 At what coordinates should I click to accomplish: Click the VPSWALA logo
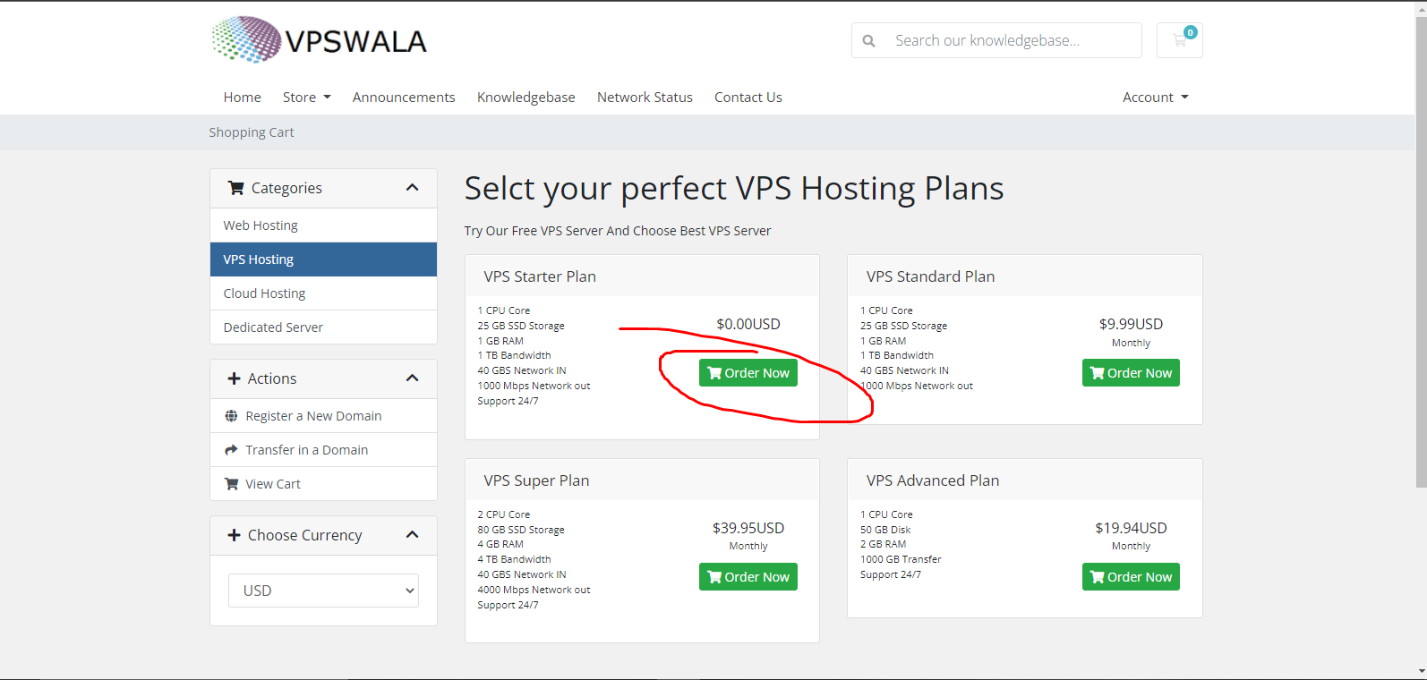click(x=319, y=40)
